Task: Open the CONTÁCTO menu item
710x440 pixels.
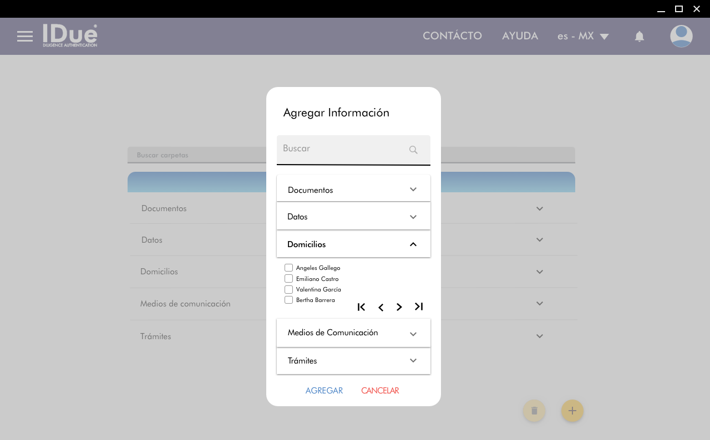Action: (452, 36)
